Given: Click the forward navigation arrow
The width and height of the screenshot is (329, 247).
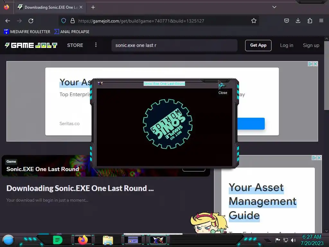Looking at the screenshot, I should 19,21.
